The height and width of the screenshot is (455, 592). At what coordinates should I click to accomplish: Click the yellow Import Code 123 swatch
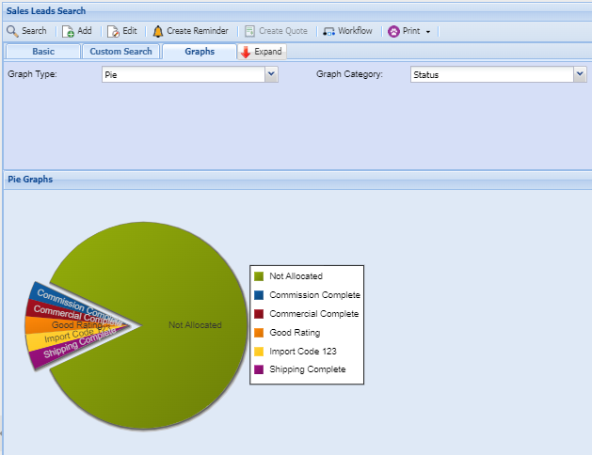[259, 352]
